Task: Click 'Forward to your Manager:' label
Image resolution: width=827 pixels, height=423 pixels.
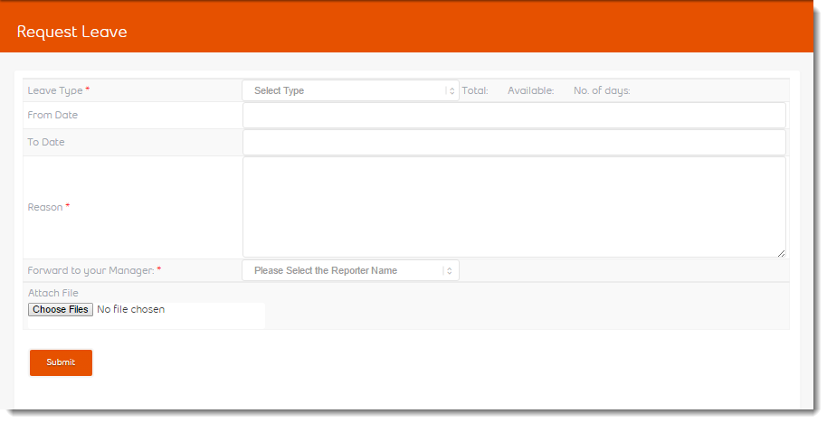Action: point(90,271)
